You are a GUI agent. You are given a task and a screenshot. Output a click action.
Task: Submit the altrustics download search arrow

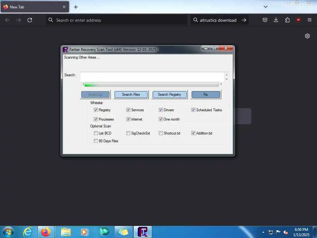coord(244,20)
